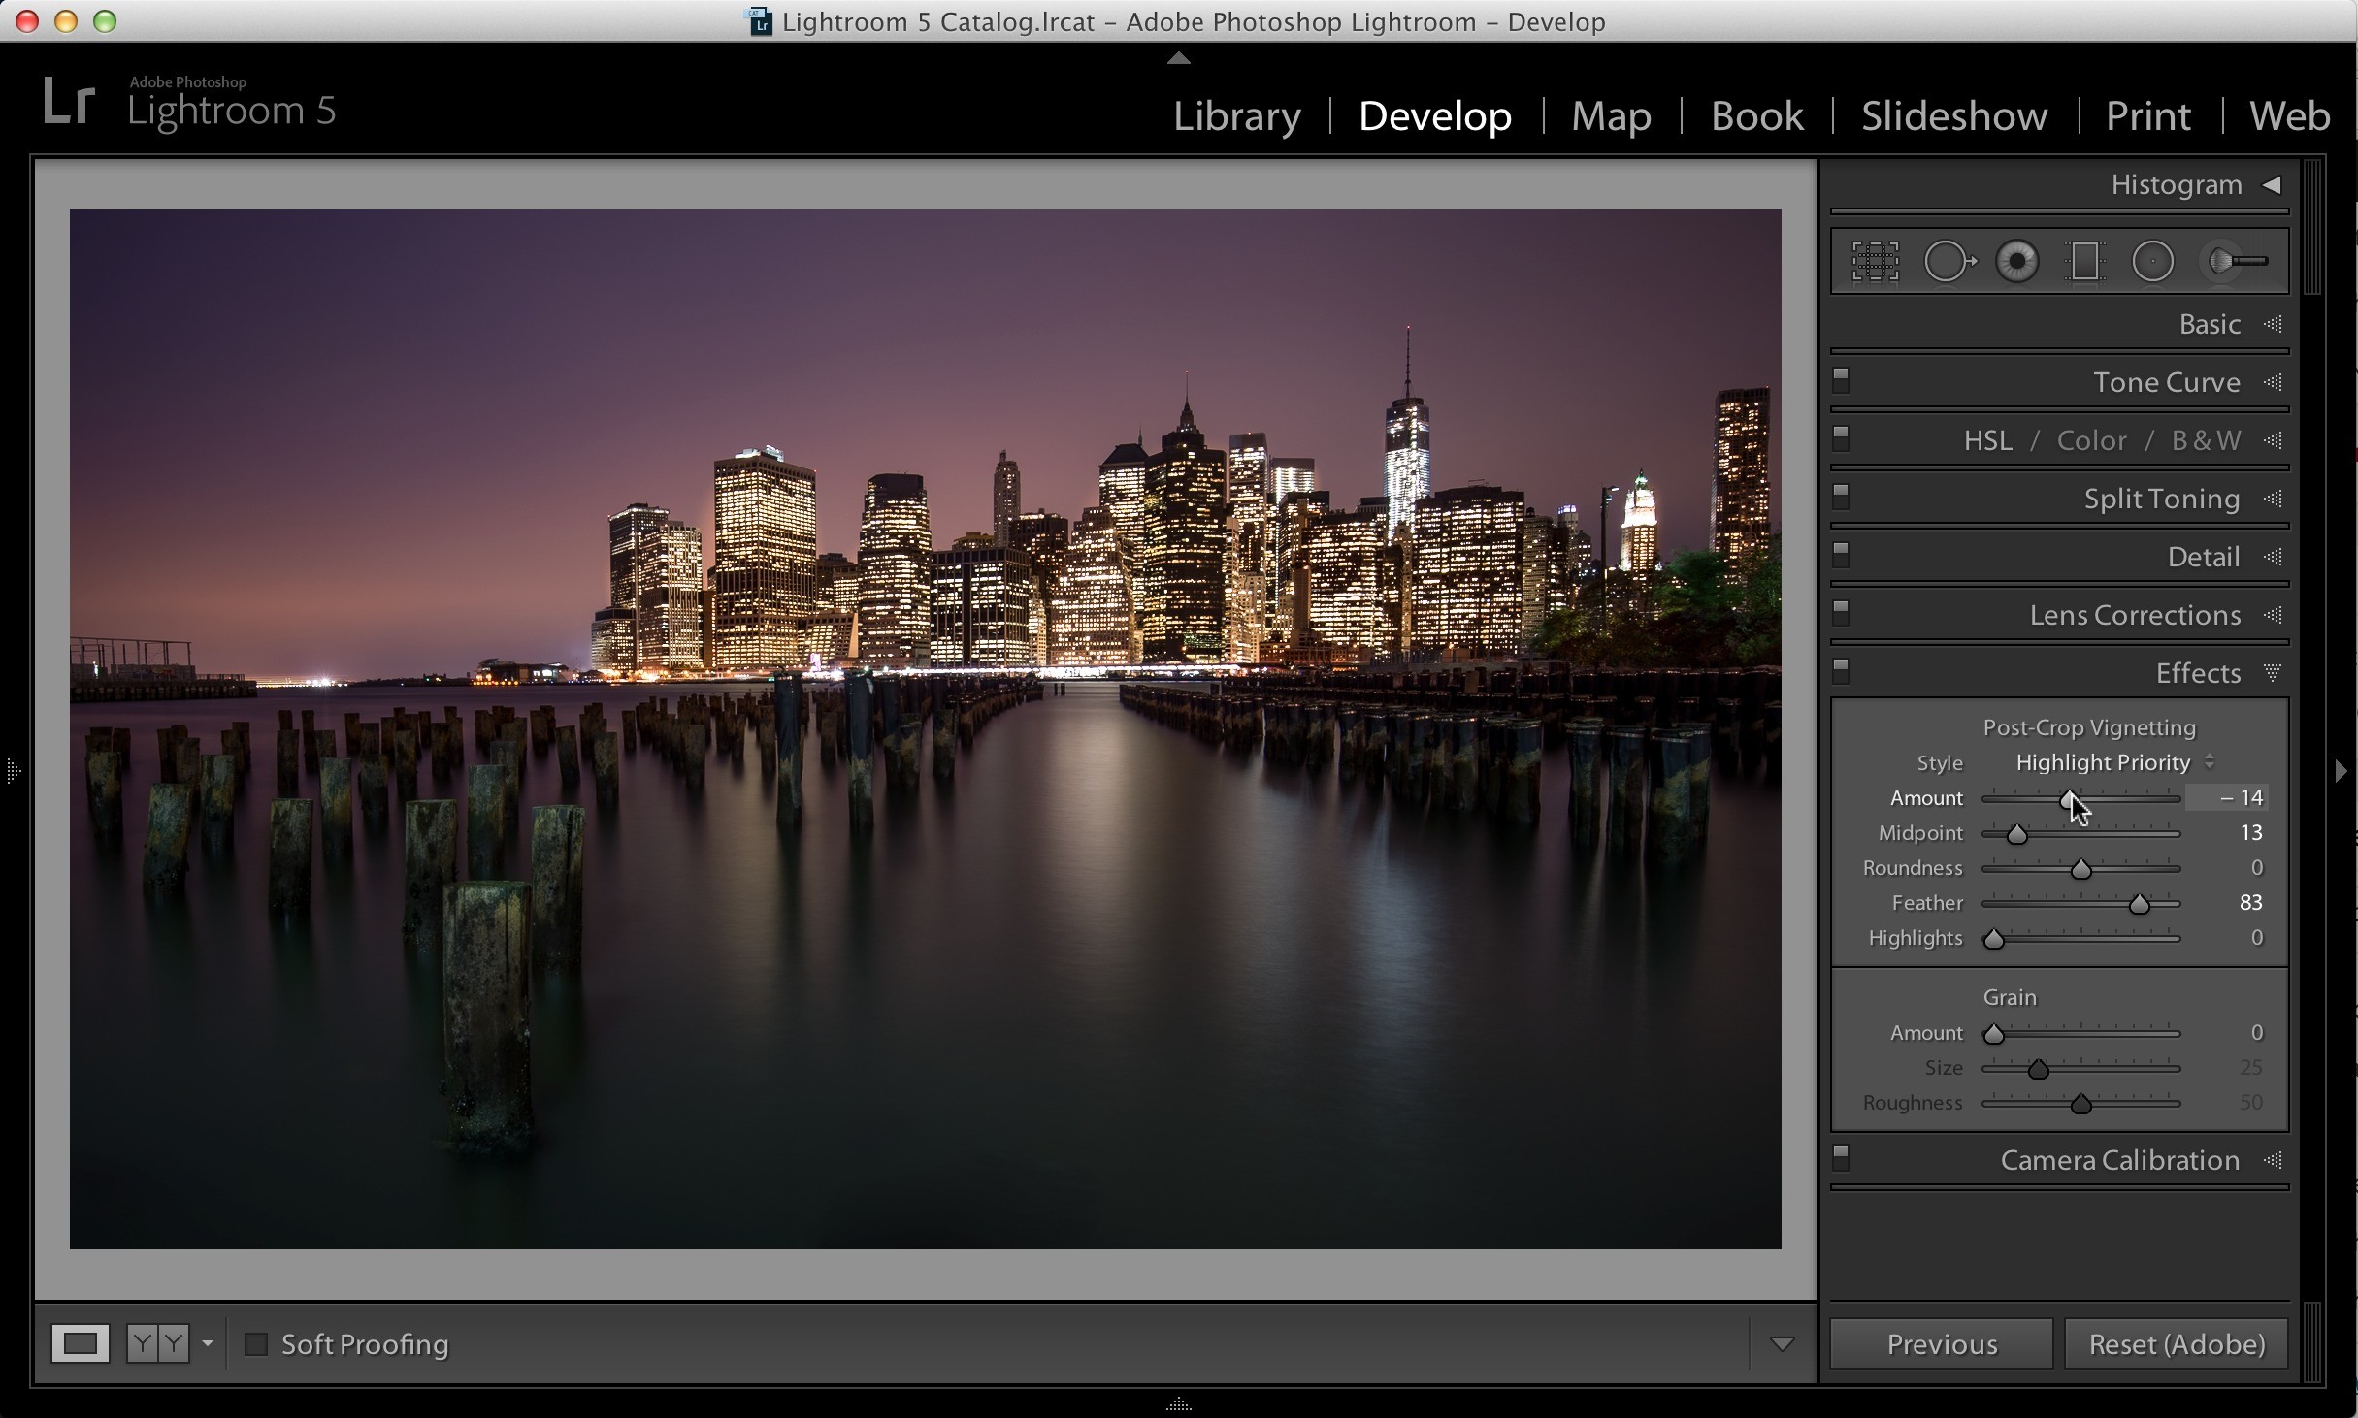Viewport: 2358px width, 1418px height.
Task: Select the Crop Overlay tool
Action: coord(1875,261)
